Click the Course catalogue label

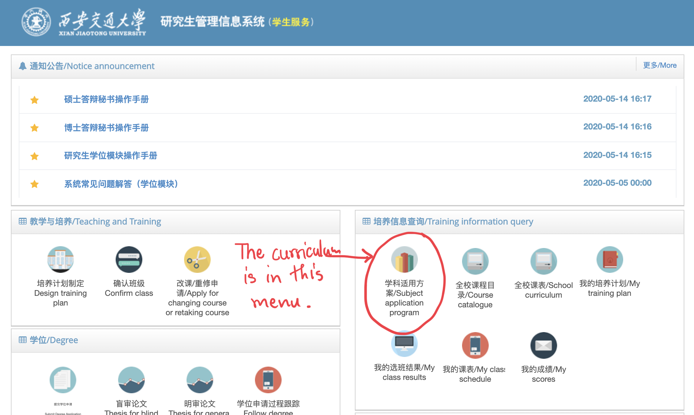click(x=475, y=295)
